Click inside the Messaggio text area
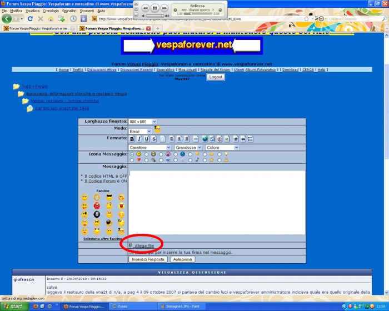Screen dimensions: 389x311 (217, 202)
